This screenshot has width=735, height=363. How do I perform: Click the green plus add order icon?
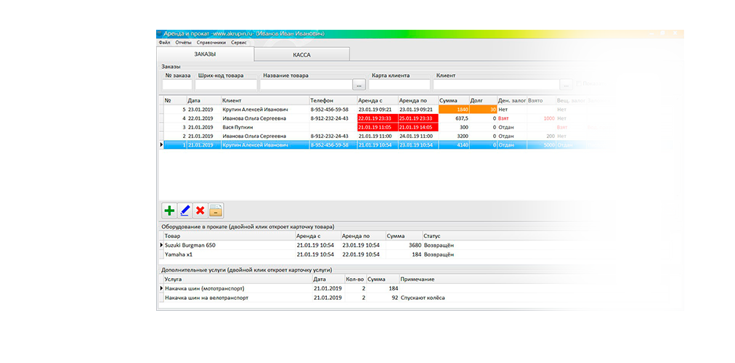pos(169,211)
